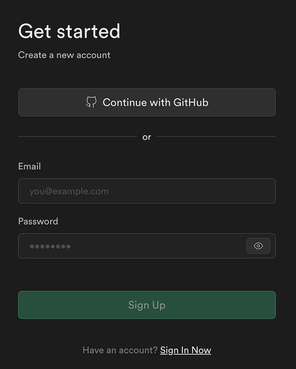Click the Password field label
This screenshot has width=296, height=369.
38,221
